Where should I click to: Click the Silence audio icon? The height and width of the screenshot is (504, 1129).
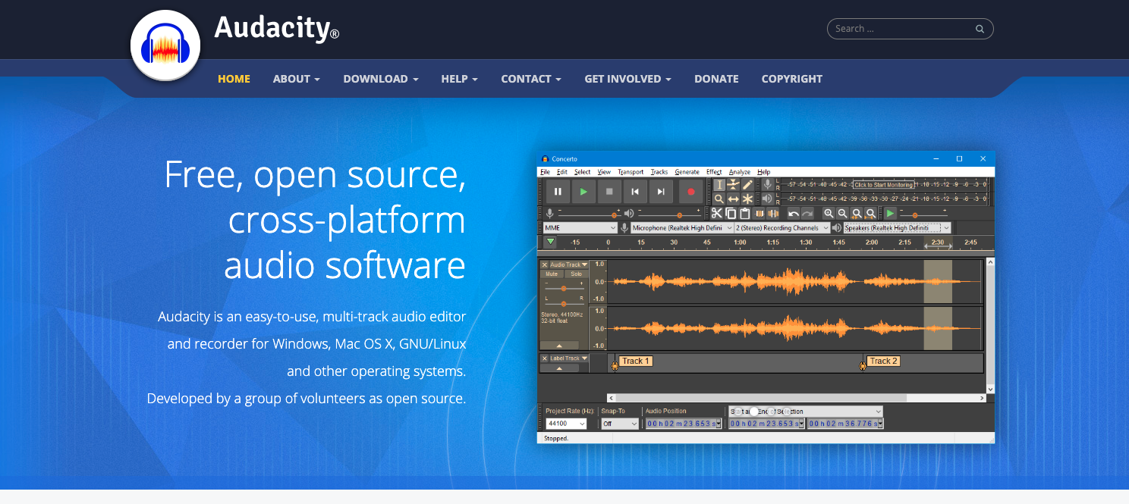(773, 214)
